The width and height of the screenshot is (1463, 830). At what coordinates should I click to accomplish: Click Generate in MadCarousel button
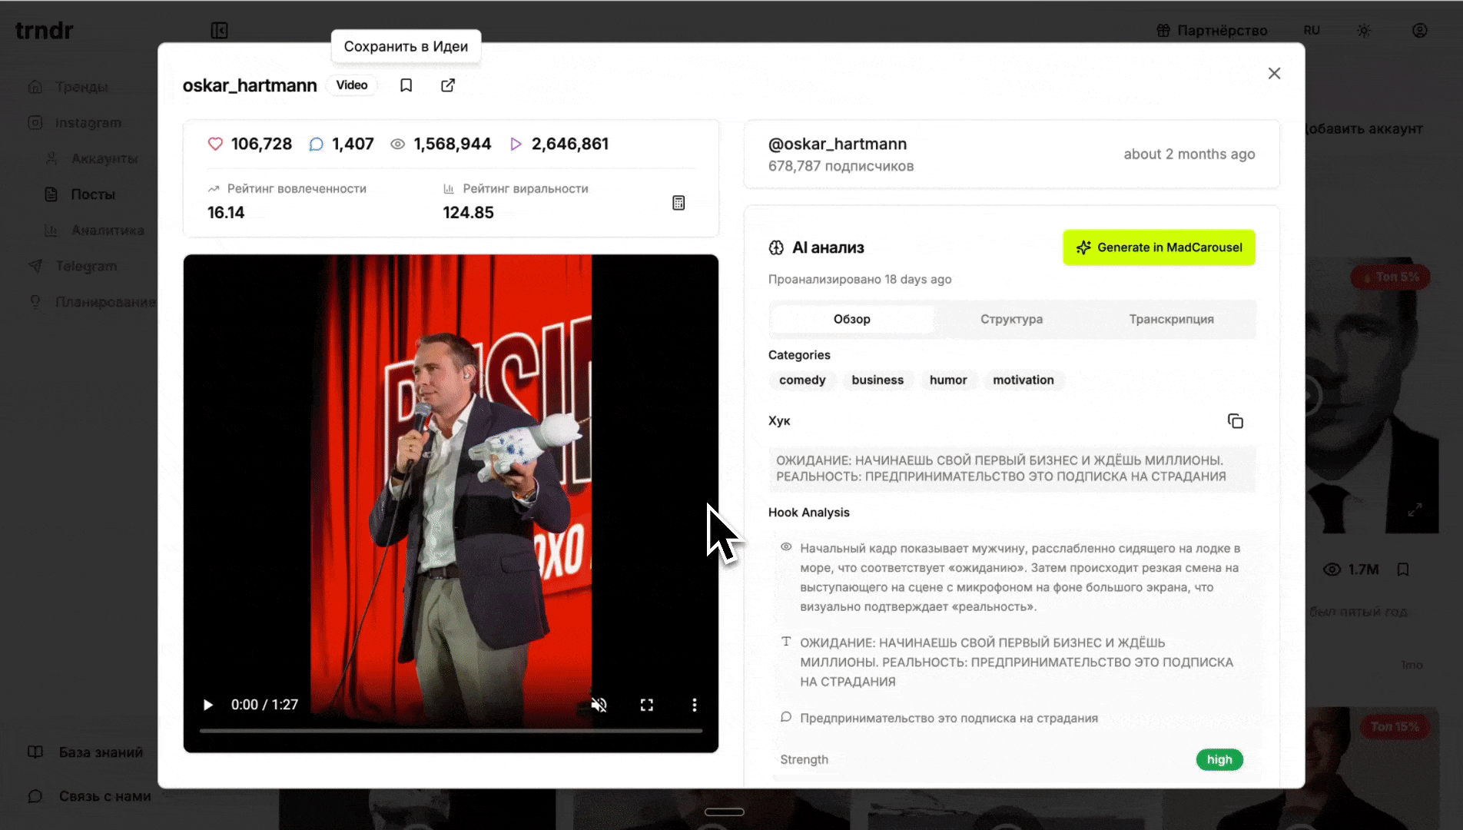coord(1159,247)
